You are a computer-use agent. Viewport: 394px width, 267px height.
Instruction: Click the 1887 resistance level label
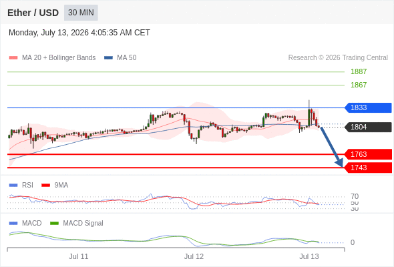[x=359, y=71]
